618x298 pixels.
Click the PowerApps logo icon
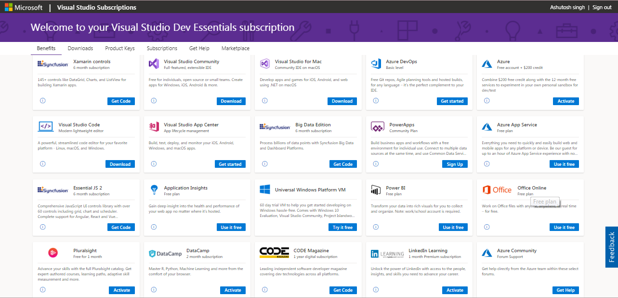point(377,127)
